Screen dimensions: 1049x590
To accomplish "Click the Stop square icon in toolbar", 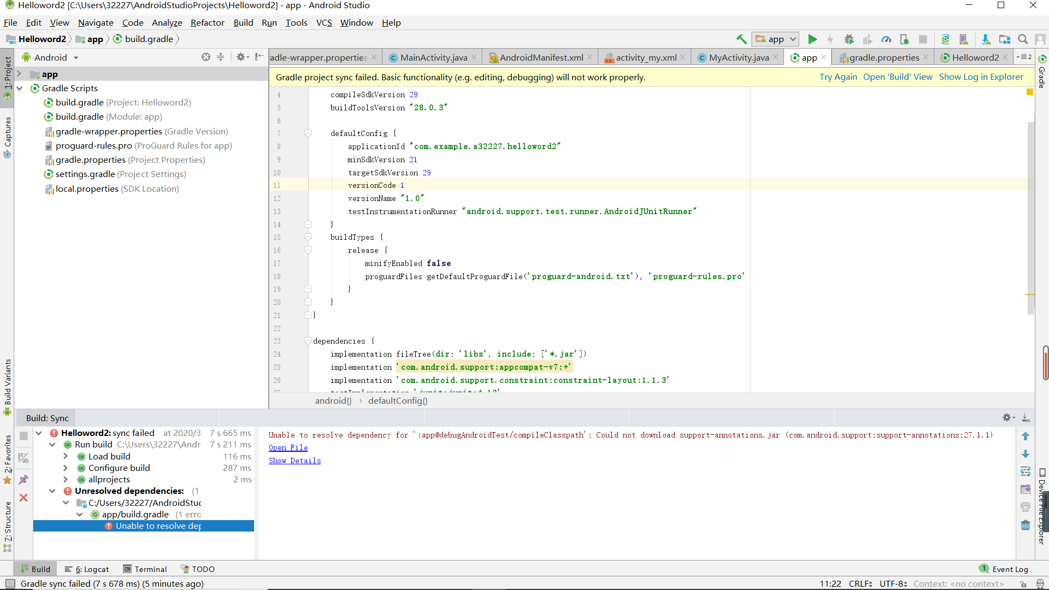I will tap(923, 39).
